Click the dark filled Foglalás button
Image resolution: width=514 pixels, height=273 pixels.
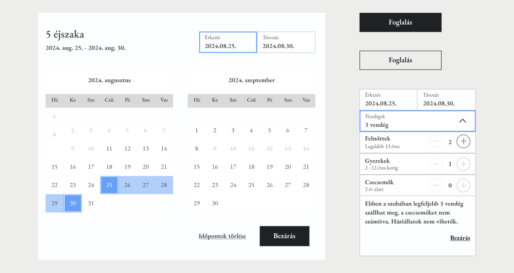coord(400,22)
